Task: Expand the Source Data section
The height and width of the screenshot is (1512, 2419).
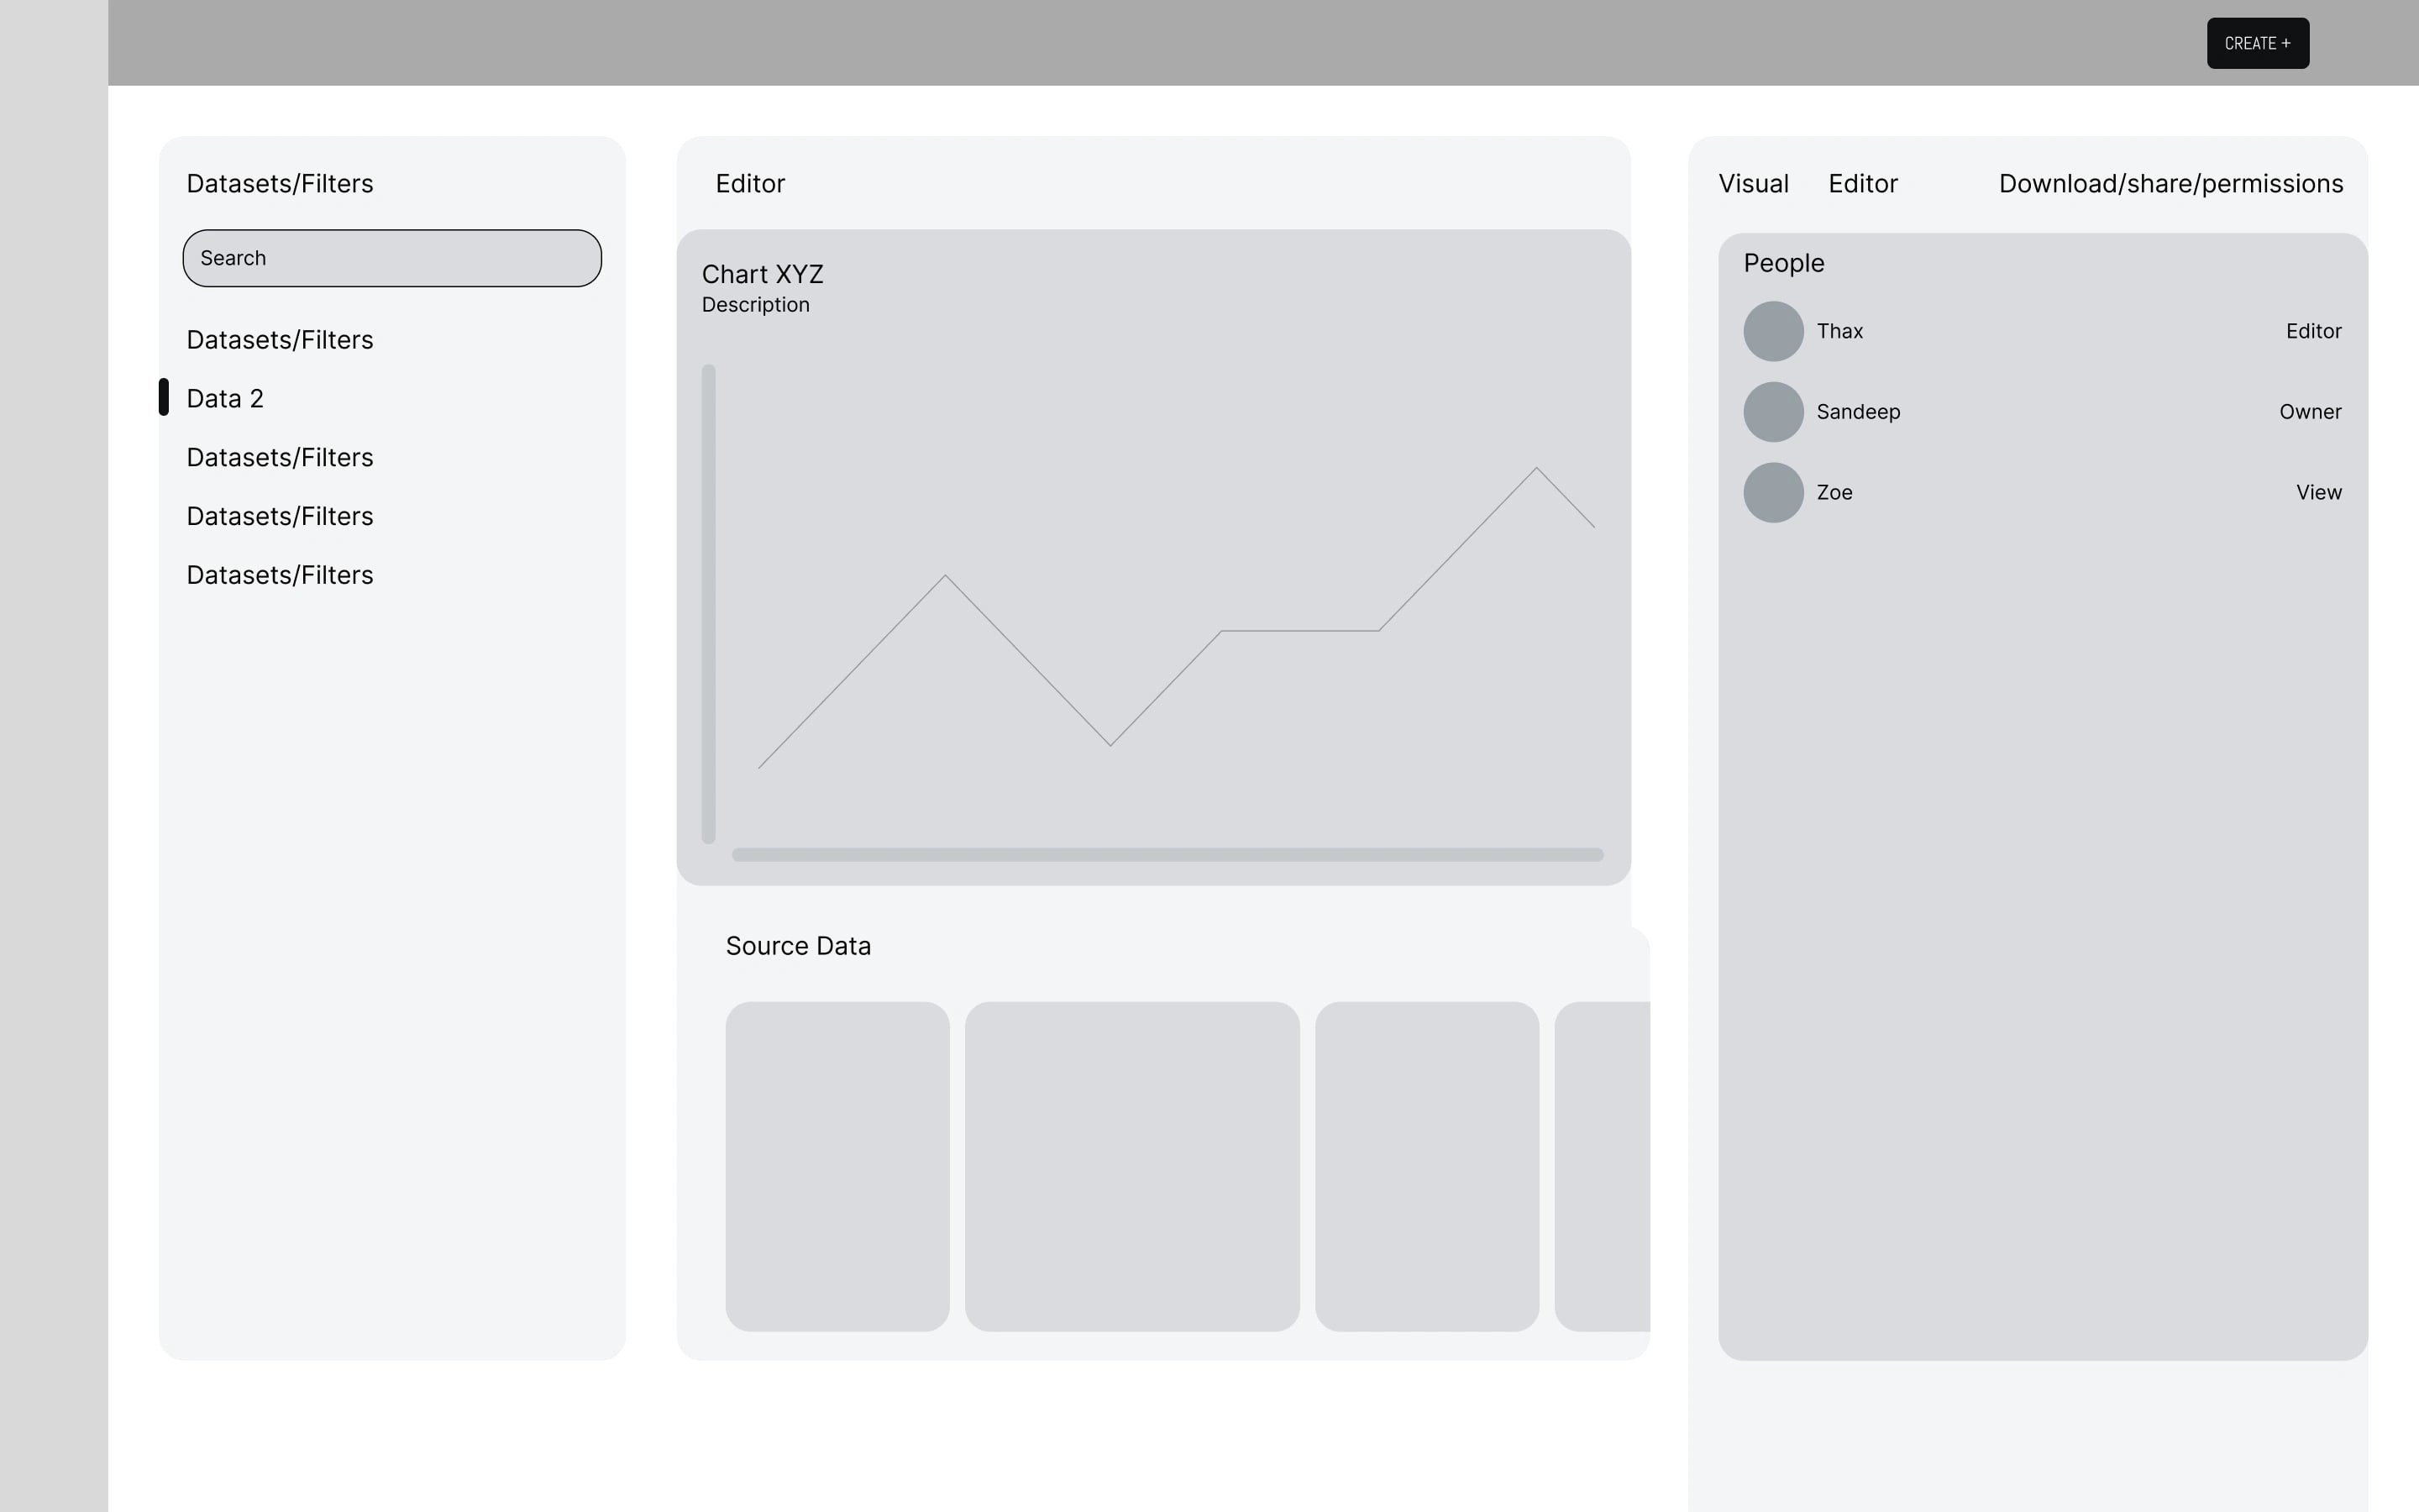Action: [796, 946]
